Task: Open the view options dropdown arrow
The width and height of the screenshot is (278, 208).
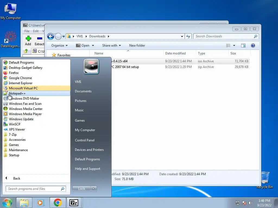Action: (234, 45)
